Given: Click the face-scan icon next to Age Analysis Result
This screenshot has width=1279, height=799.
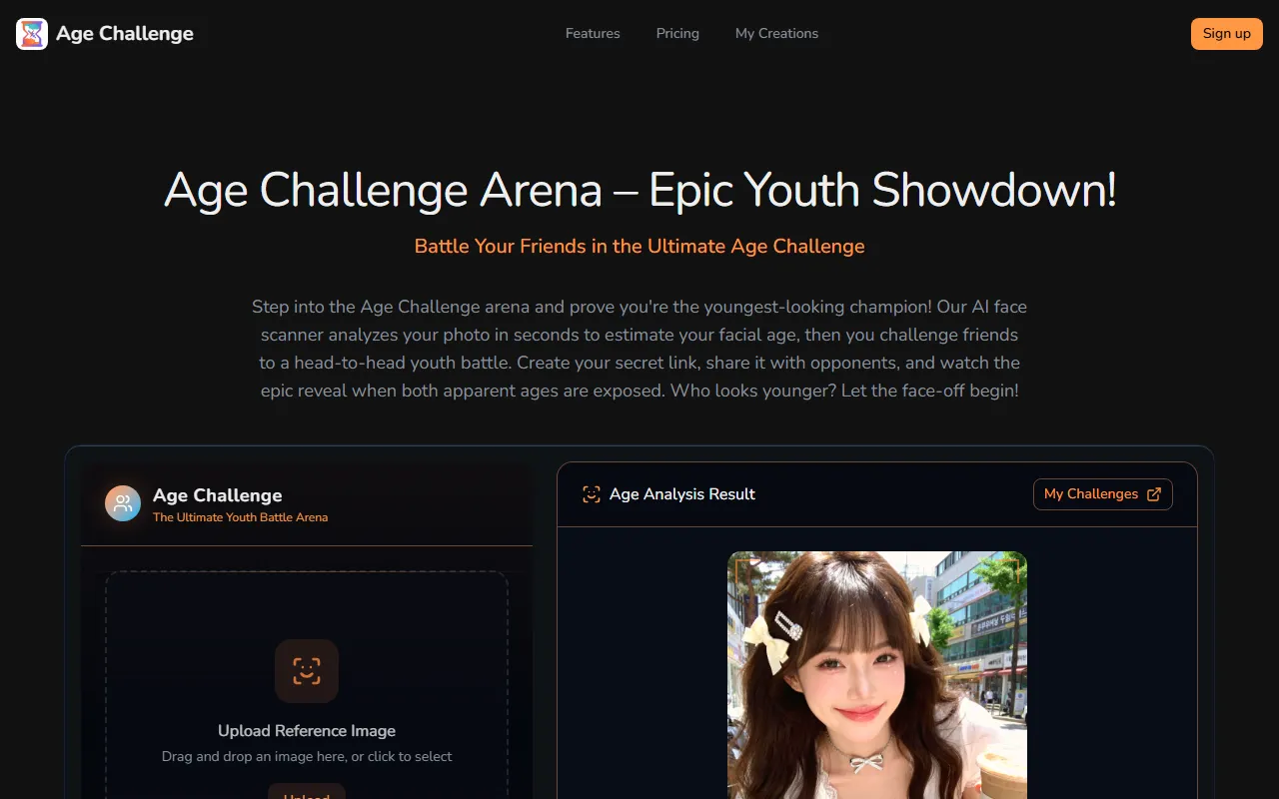Looking at the screenshot, I should coord(592,494).
